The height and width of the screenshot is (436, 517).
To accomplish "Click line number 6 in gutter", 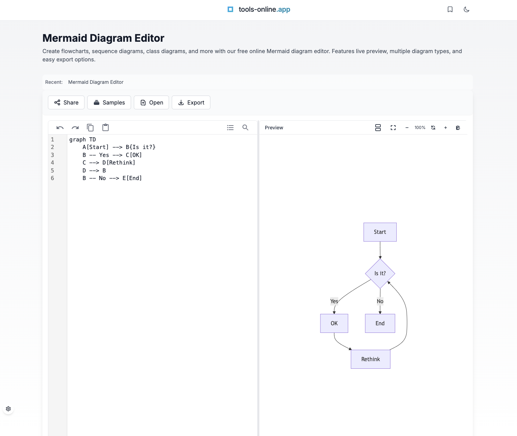I will click(52, 178).
